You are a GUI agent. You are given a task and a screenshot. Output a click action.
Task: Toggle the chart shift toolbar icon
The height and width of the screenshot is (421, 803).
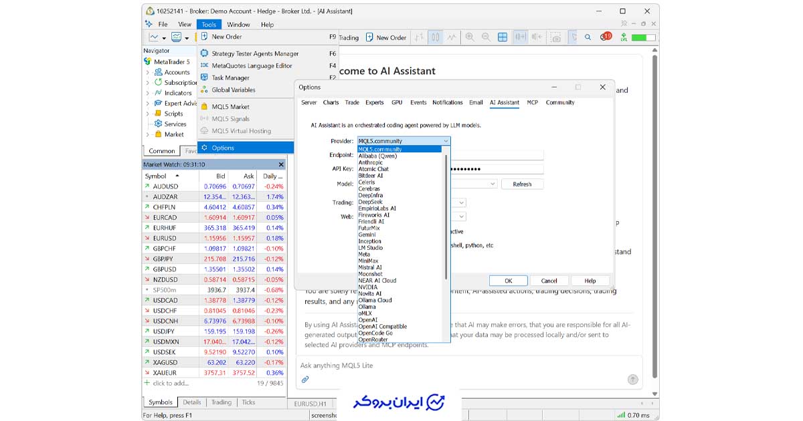pos(537,37)
